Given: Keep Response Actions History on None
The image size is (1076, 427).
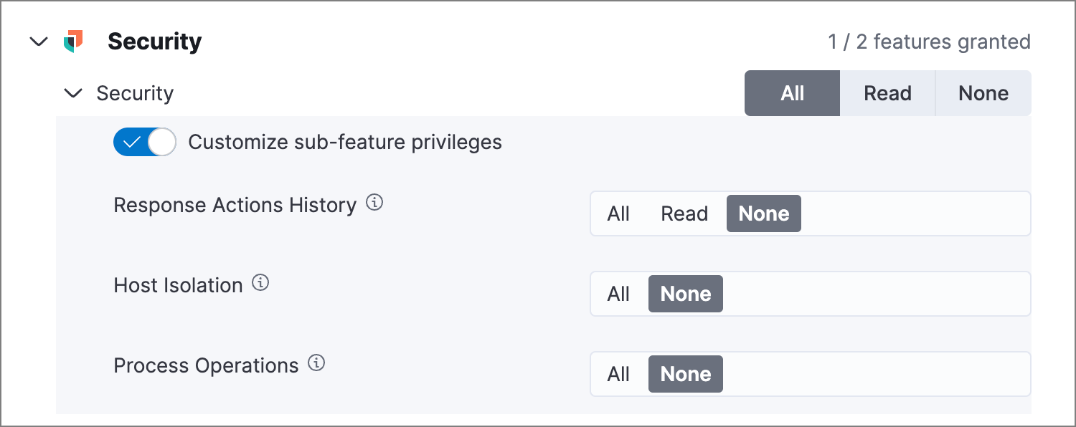Looking at the screenshot, I should pyautogui.click(x=763, y=213).
